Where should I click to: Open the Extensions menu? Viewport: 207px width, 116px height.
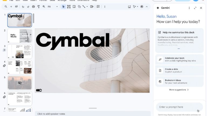[x=83, y=1]
